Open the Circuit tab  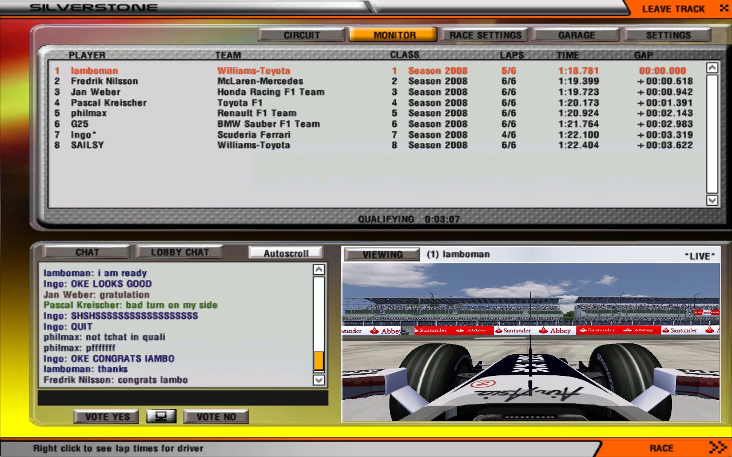point(301,35)
